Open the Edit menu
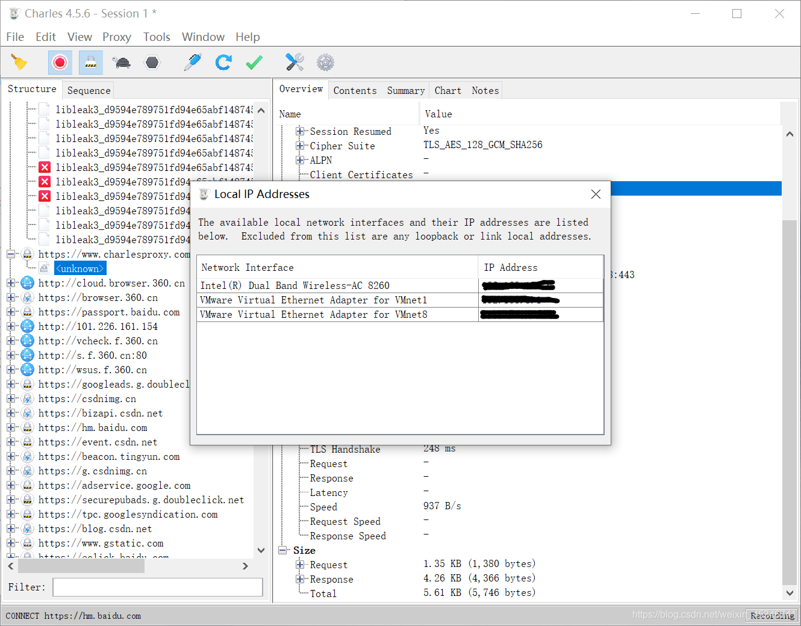The width and height of the screenshot is (801, 626). (x=46, y=37)
